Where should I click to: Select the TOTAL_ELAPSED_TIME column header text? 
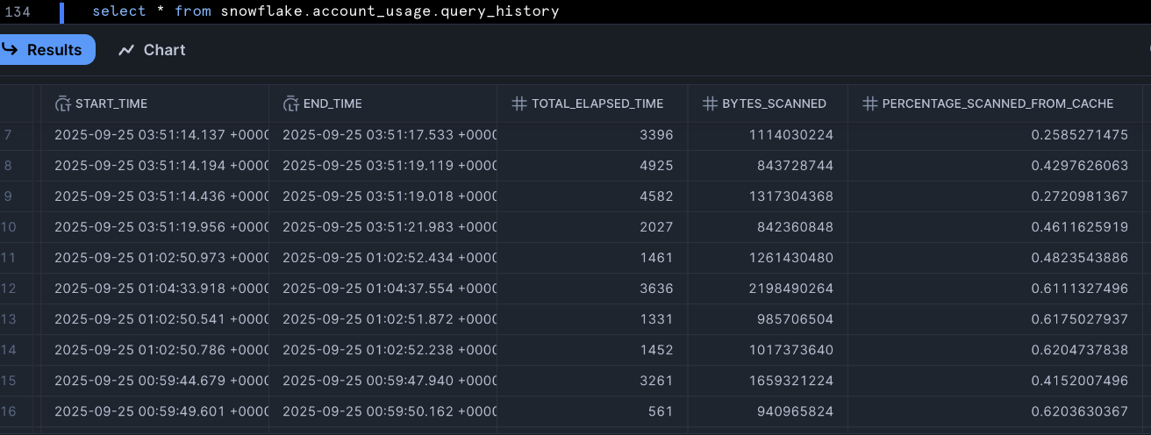(597, 103)
